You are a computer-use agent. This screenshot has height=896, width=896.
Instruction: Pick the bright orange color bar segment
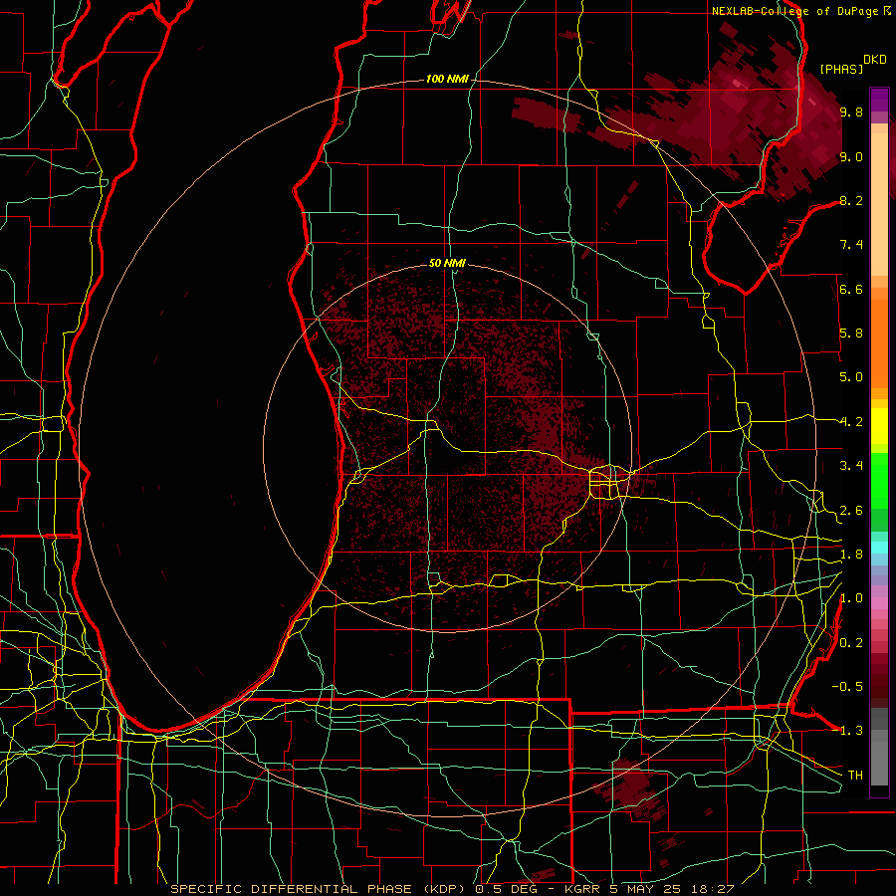coord(879,342)
